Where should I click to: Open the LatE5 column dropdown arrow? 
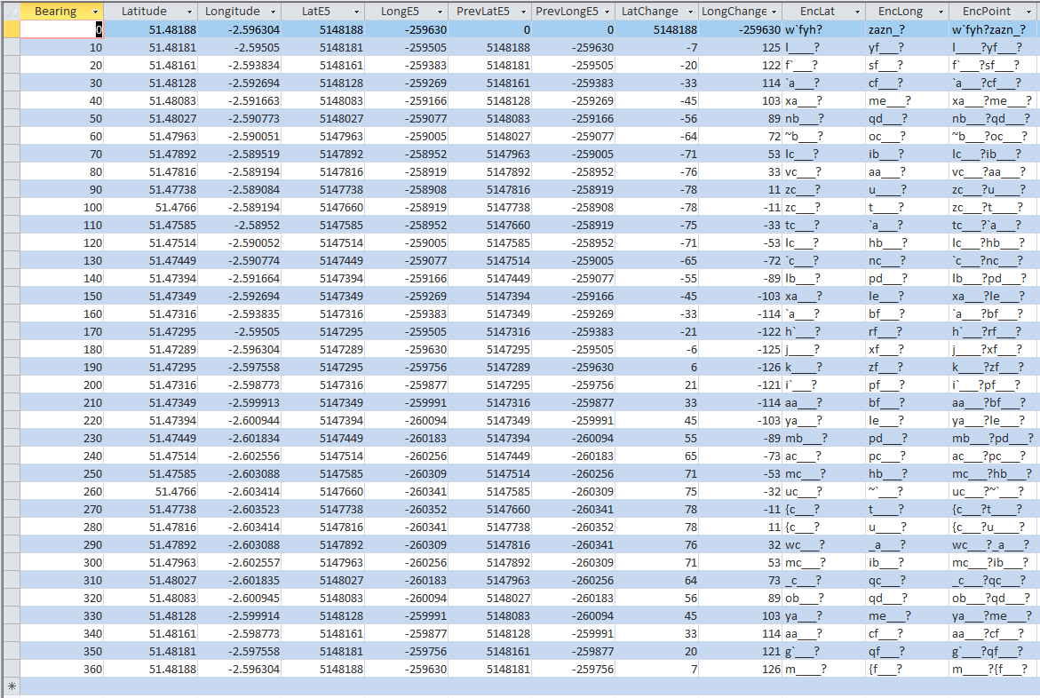coord(356,12)
